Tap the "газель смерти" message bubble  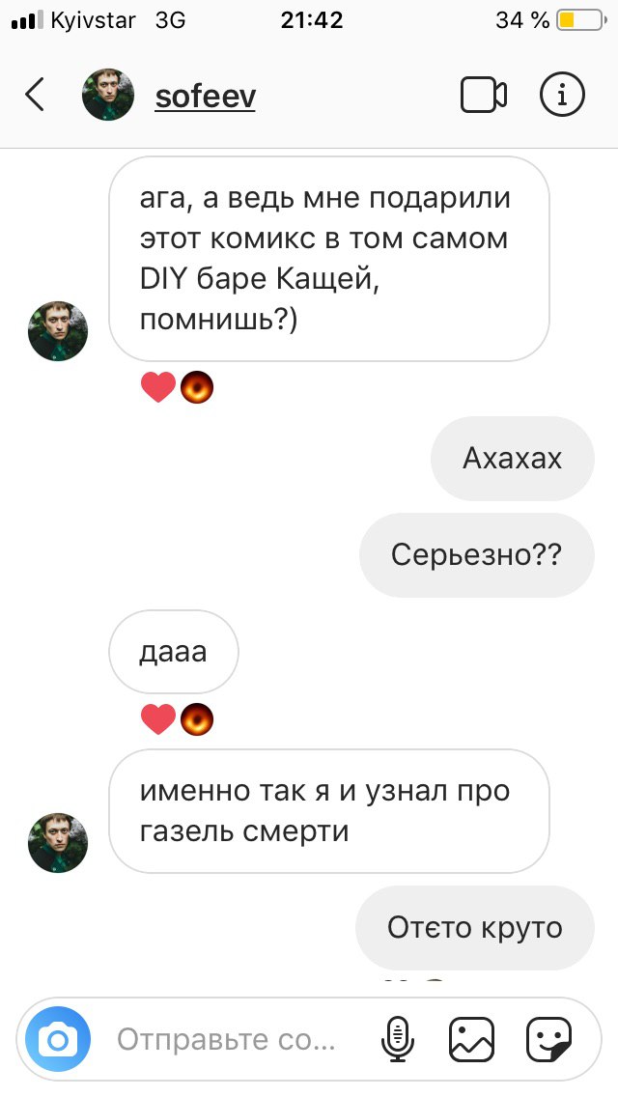pyautogui.click(x=329, y=811)
